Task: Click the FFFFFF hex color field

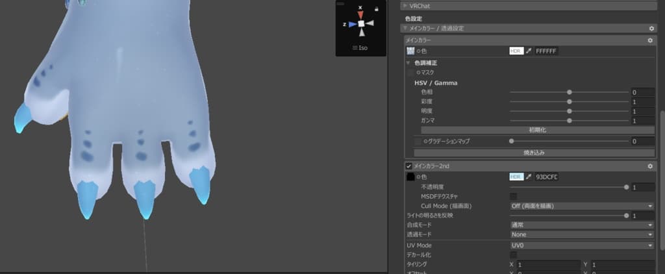Action: pos(546,51)
